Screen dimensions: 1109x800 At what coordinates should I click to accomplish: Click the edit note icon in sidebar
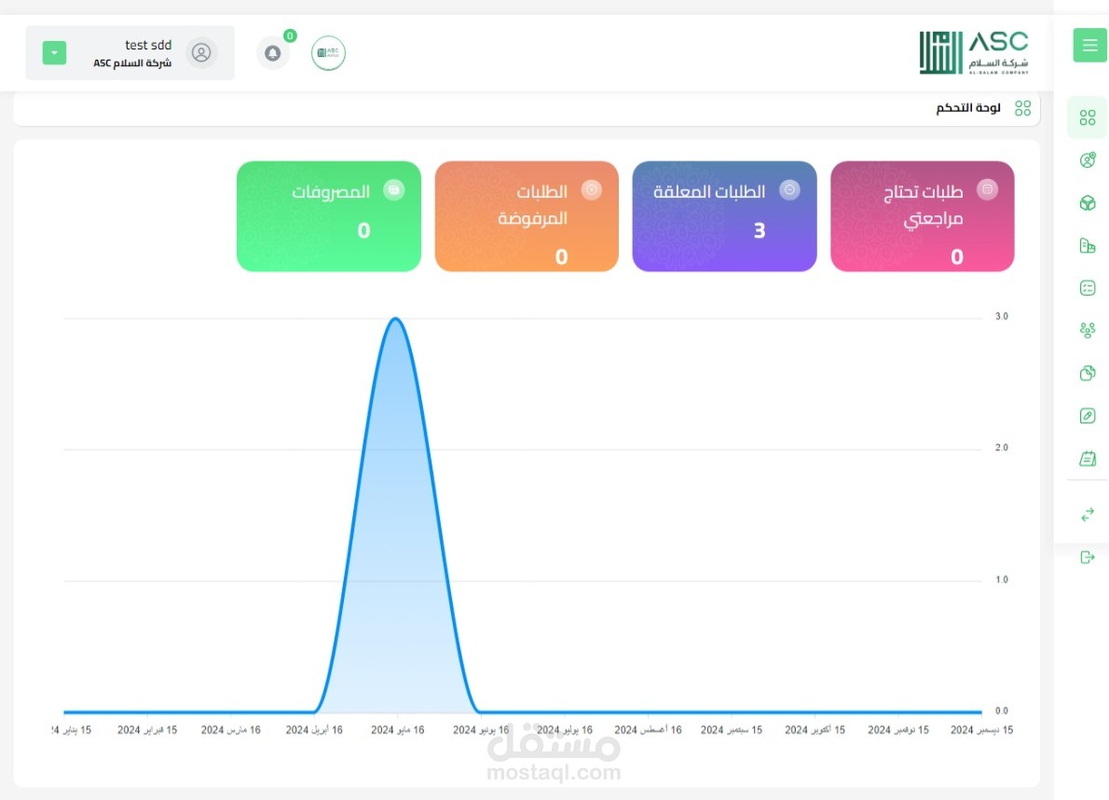[x=1087, y=416]
